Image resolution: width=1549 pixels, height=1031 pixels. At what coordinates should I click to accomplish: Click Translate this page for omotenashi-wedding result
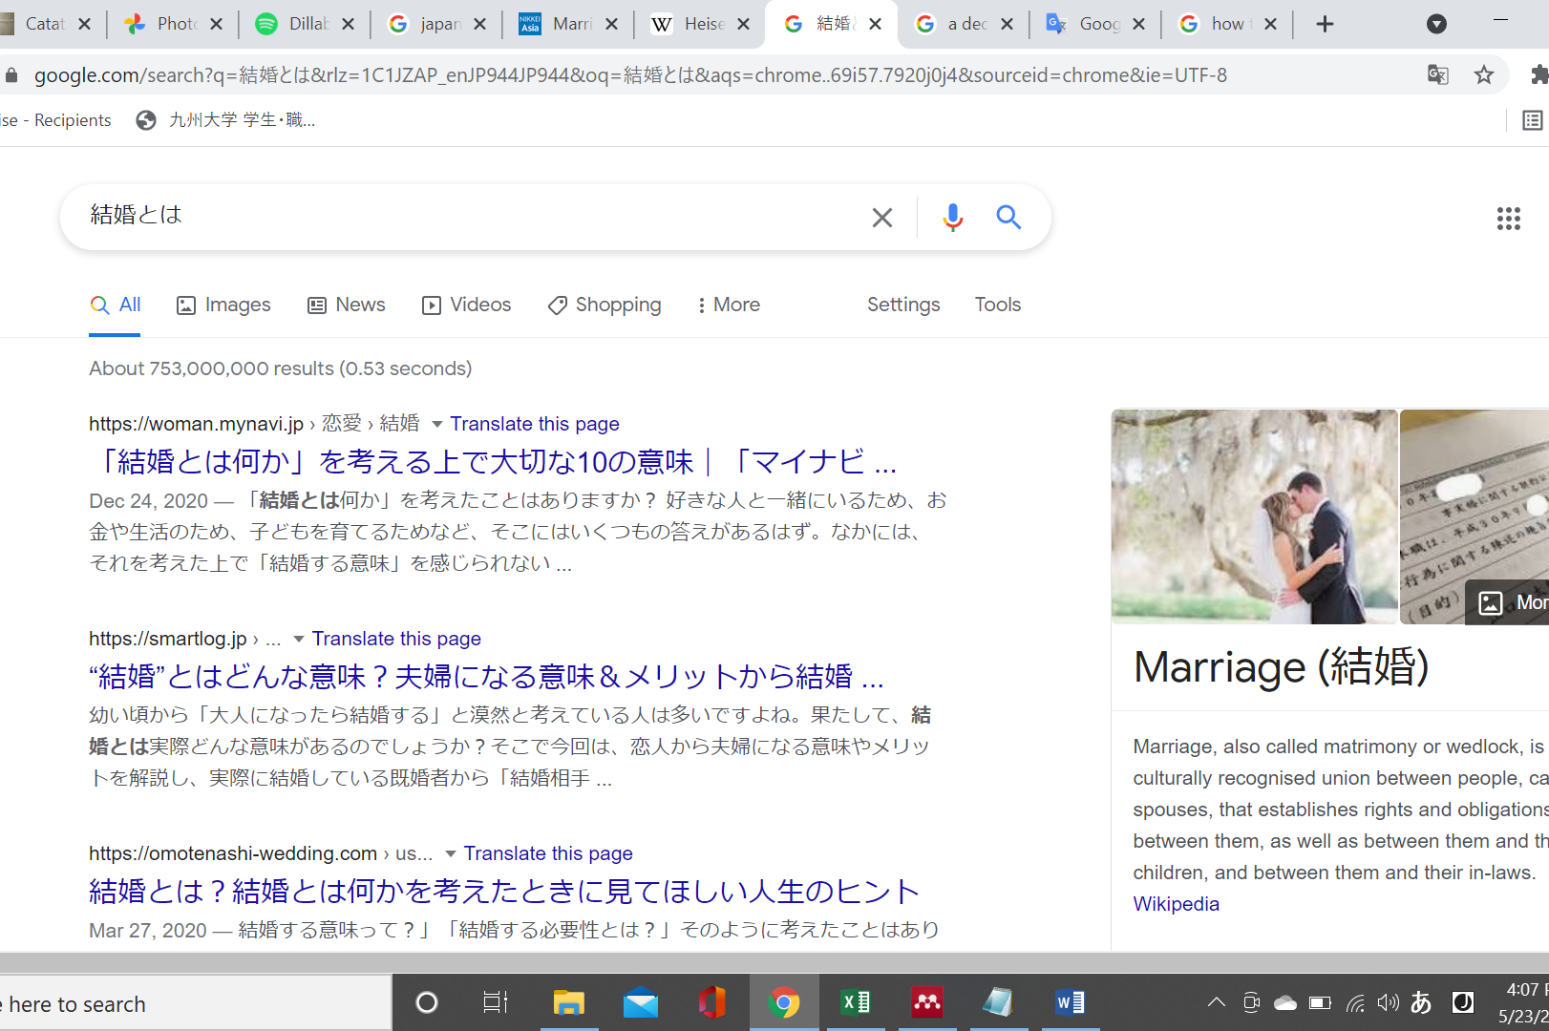pos(548,853)
